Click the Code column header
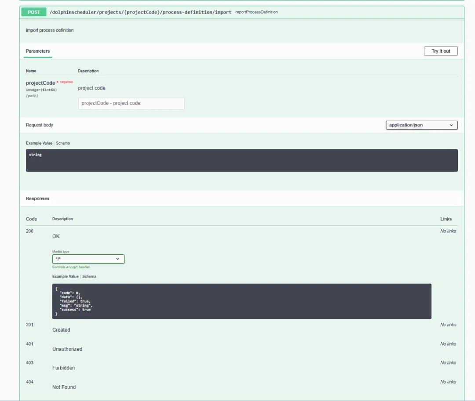 [x=32, y=219]
